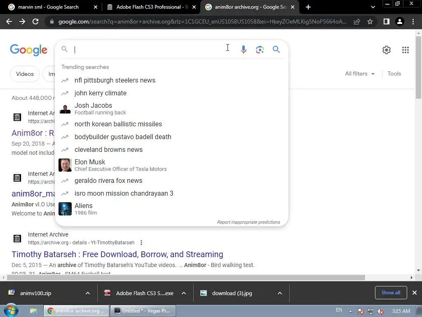Open the Windows Start menu
422x317 pixels.
click(11, 310)
